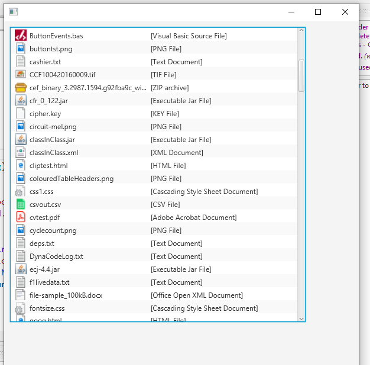Click the ButtonEvents.bas Visual Basic file icon
Image resolution: width=370 pixels, height=365 pixels.
tap(20, 36)
